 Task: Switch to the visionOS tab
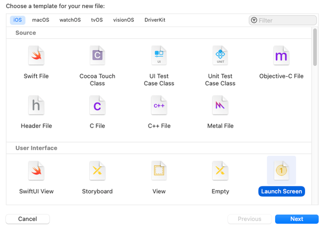click(123, 20)
